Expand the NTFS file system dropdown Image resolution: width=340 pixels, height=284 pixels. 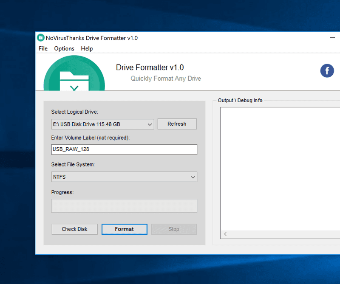click(x=124, y=177)
